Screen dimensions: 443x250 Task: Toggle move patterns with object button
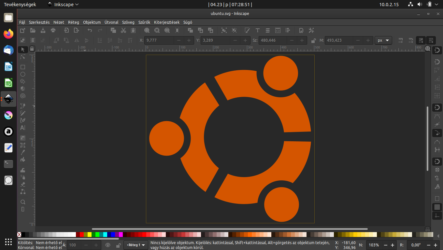(x=431, y=40)
